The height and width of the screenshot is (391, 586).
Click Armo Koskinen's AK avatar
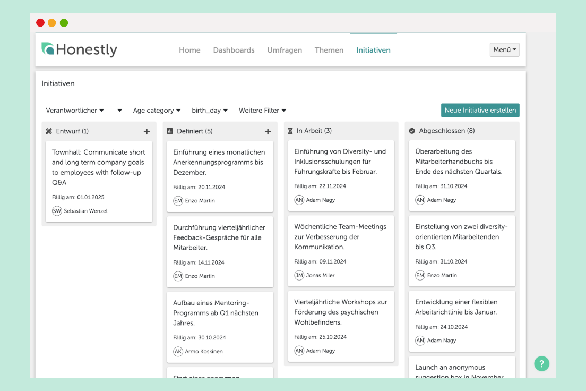tap(178, 351)
